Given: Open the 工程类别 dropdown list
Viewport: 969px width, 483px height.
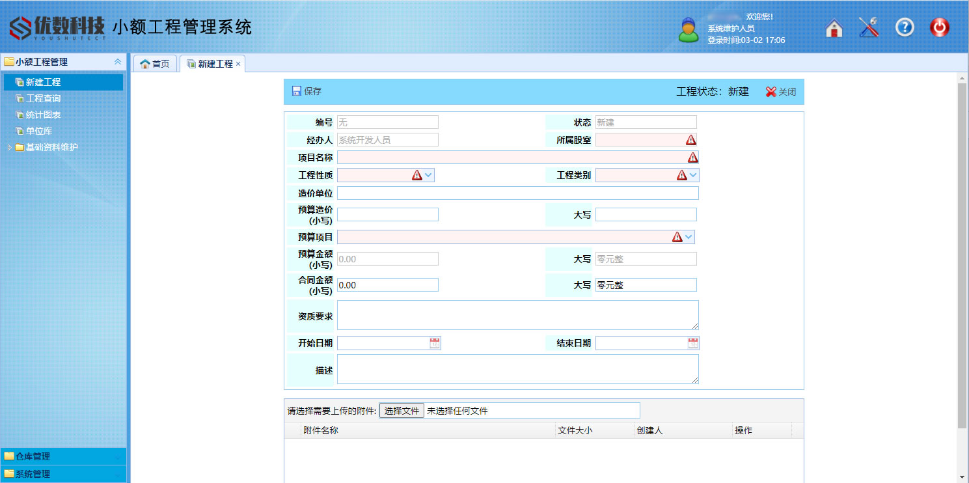Looking at the screenshot, I should tap(693, 175).
